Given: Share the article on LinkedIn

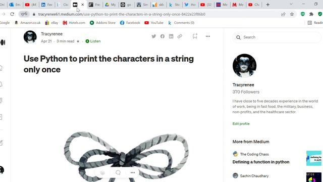Looking at the screenshot, I should 171,36.
